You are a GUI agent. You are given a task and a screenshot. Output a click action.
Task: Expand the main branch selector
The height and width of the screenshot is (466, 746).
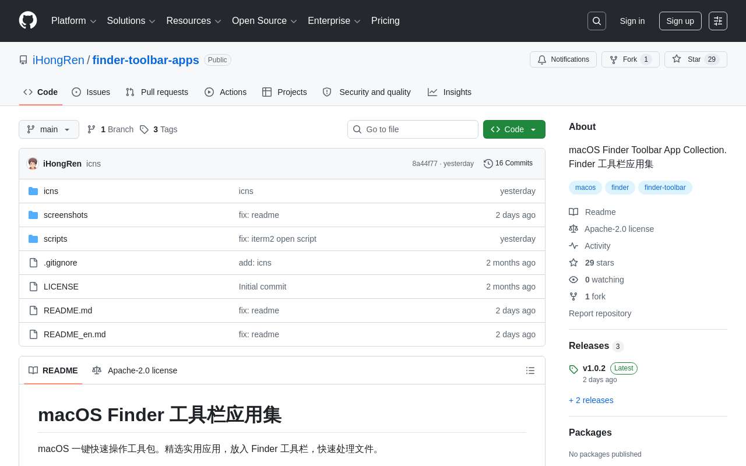49,129
